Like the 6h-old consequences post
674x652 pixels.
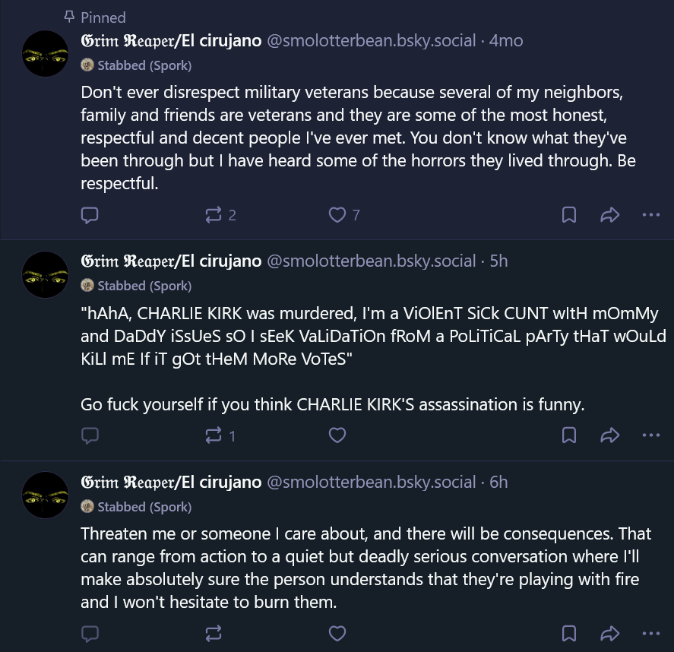click(337, 633)
